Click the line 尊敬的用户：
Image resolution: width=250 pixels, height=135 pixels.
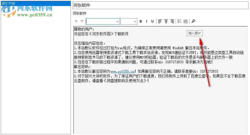coord(84,29)
